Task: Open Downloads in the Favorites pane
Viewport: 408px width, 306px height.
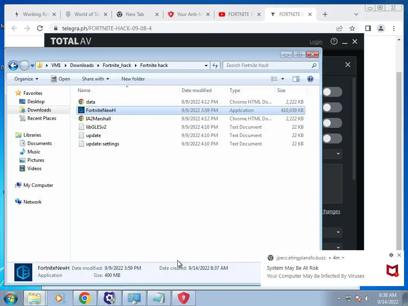Action: click(39, 110)
